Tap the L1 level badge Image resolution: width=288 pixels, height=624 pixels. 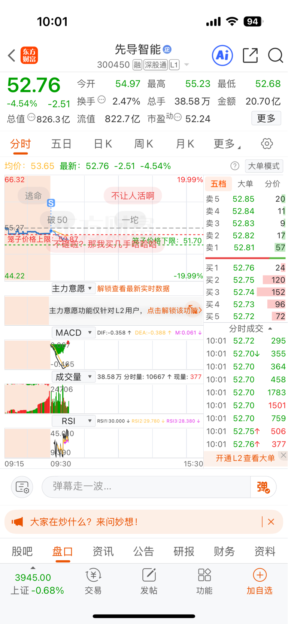174,65
